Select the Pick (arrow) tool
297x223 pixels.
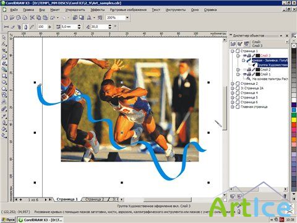[x=4, y=37]
